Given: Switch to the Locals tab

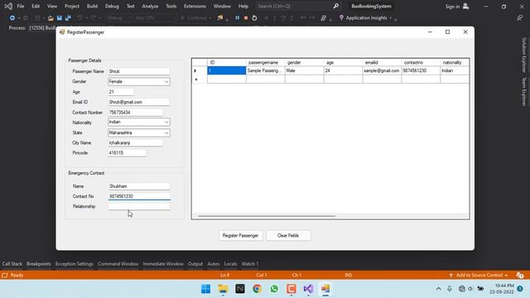Looking at the screenshot, I should 230,264.
